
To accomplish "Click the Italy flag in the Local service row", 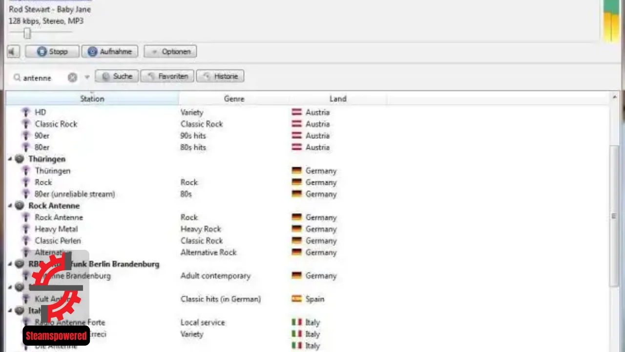I will pyautogui.click(x=296, y=323).
